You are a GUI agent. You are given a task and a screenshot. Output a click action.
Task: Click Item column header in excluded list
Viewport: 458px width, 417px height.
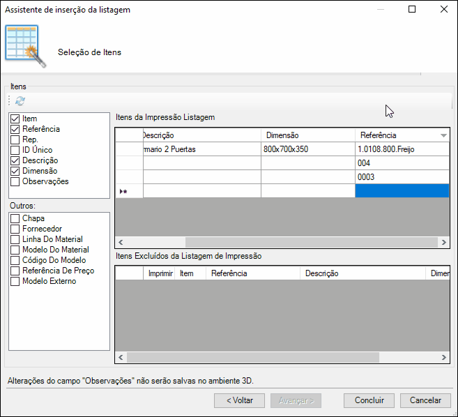coord(190,273)
